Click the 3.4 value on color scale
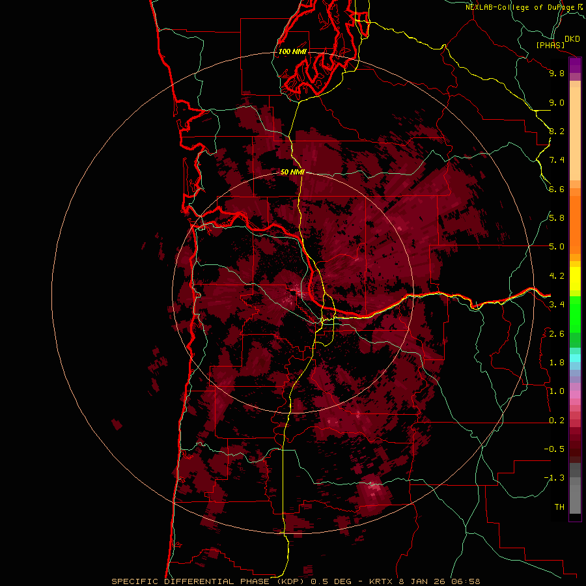The height and width of the screenshot is (586, 586). click(x=557, y=305)
